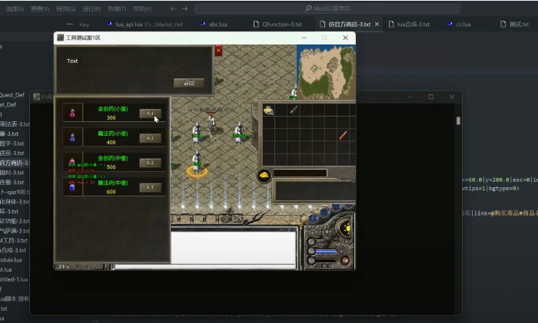The width and height of the screenshot is (538, 323).
Task: Click the back navigation arrow in title bar
Action: 173,8
